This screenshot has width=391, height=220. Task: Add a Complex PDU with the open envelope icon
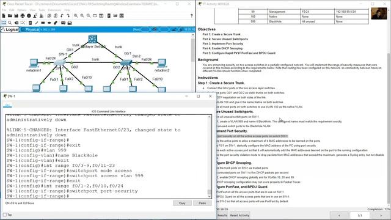point(70,23)
